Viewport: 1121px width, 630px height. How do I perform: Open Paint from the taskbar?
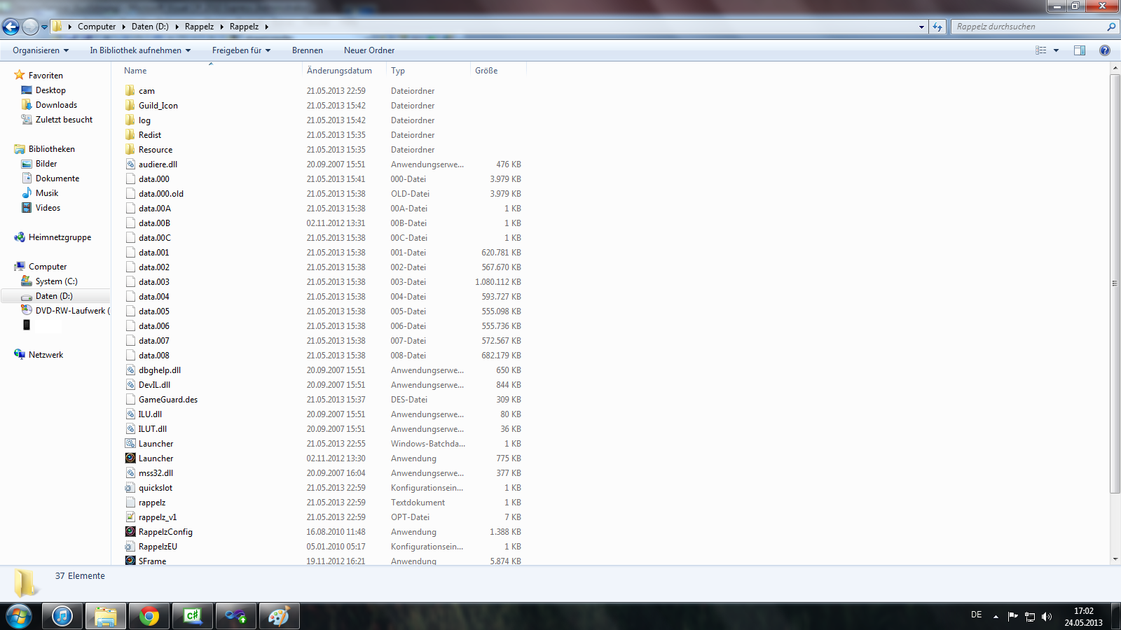tap(280, 616)
